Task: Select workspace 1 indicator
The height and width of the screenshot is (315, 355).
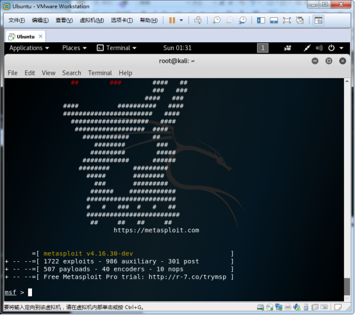Action: point(263,48)
